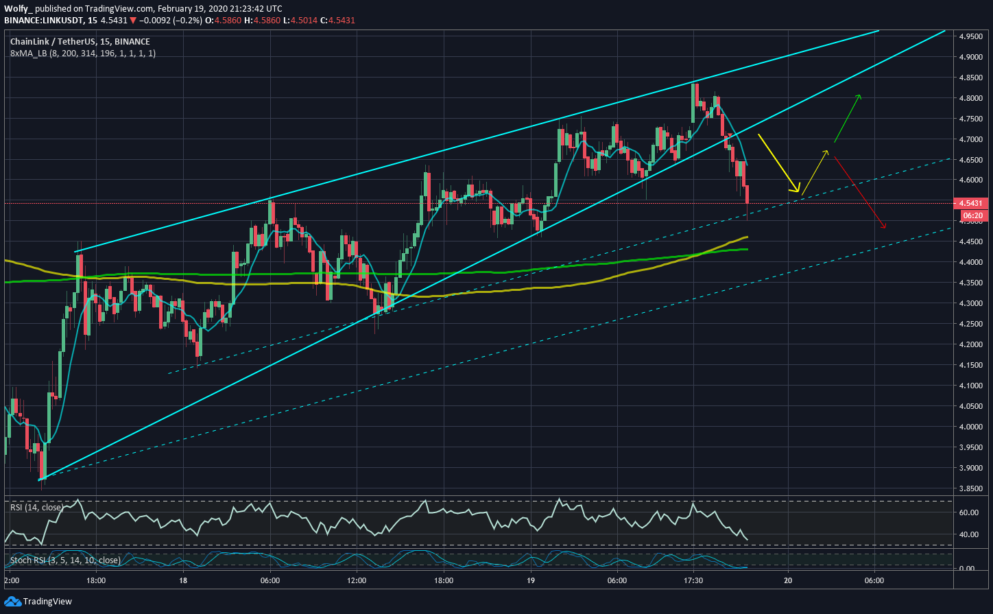This screenshot has height=614, width=993.
Task: Click the 4.9500 price axis label
Action: tap(972, 36)
